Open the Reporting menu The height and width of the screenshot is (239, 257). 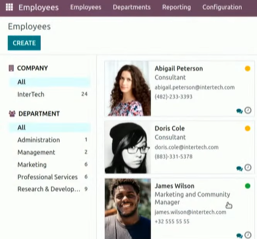177,7
